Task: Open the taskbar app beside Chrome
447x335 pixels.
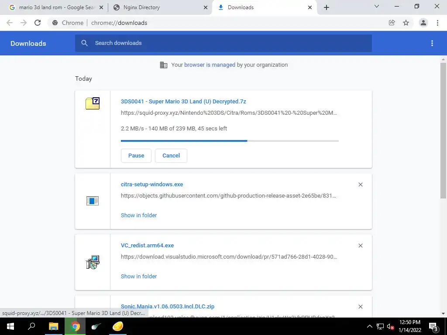Action: click(96, 326)
